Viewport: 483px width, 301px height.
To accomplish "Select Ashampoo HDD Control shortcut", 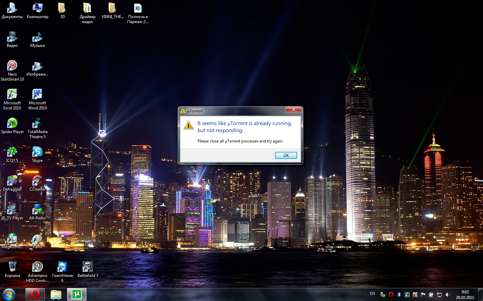I will click(37, 272).
